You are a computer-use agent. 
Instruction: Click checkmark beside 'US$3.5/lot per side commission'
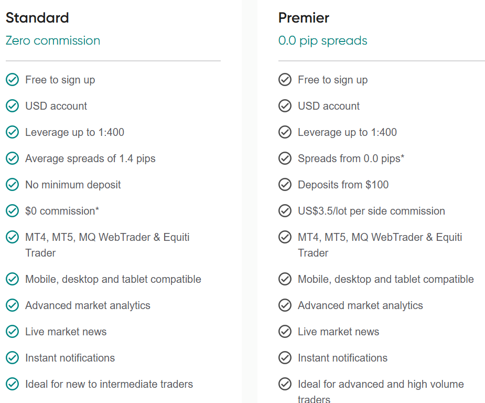(x=285, y=211)
